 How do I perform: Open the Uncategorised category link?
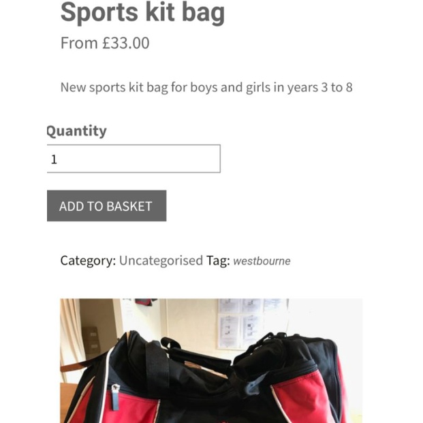161,261
